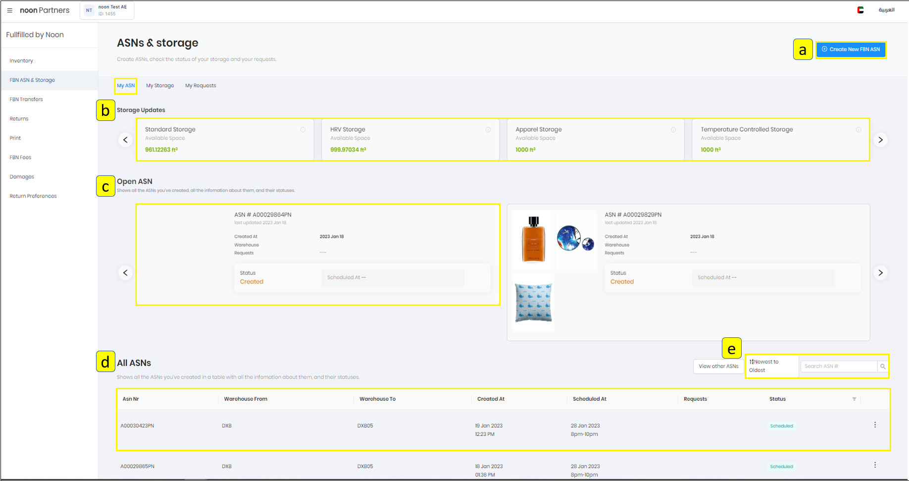Switch to the My Requests tab
Screen dimensions: 909x481
pos(201,86)
